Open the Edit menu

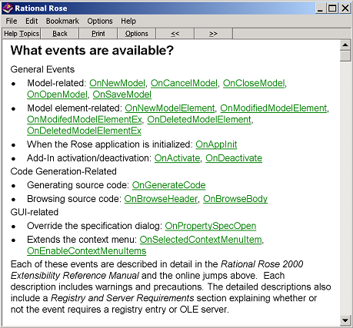[32, 21]
